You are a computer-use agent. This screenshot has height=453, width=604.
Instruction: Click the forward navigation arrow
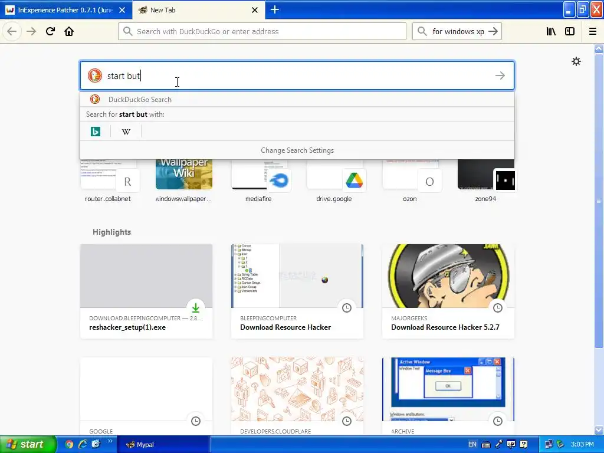click(x=31, y=31)
